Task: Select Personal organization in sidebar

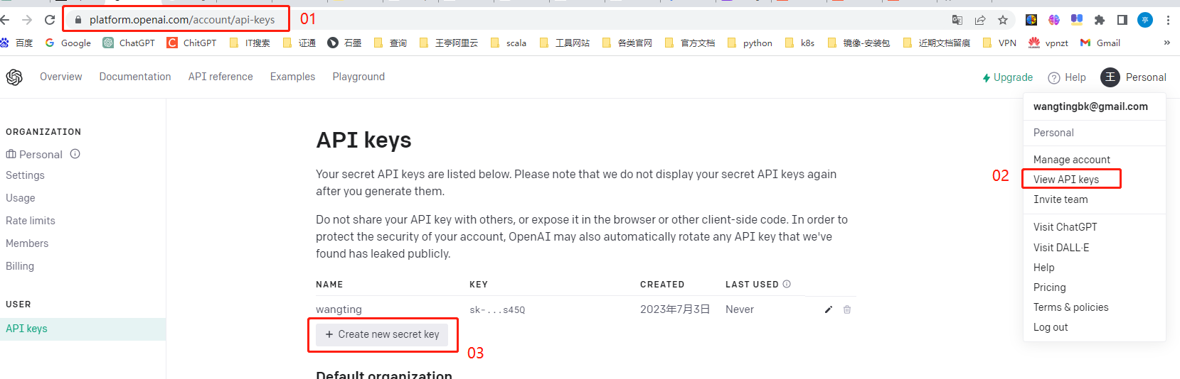Action: point(34,154)
